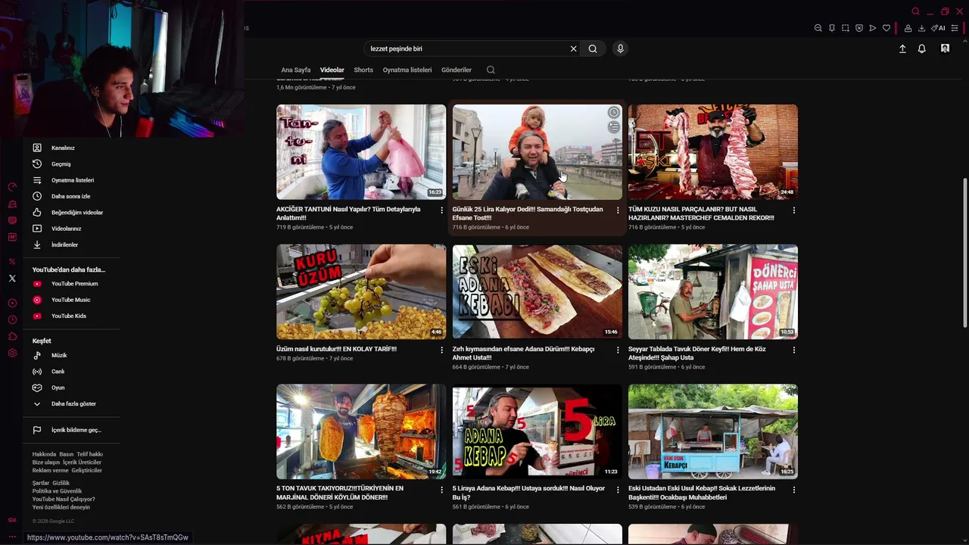Open Easy Setup sliders in browser toolbar
The image size is (969, 545).
(x=955, y=28)
